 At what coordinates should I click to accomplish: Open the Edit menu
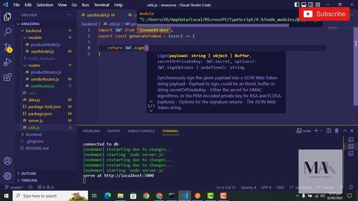28,5
